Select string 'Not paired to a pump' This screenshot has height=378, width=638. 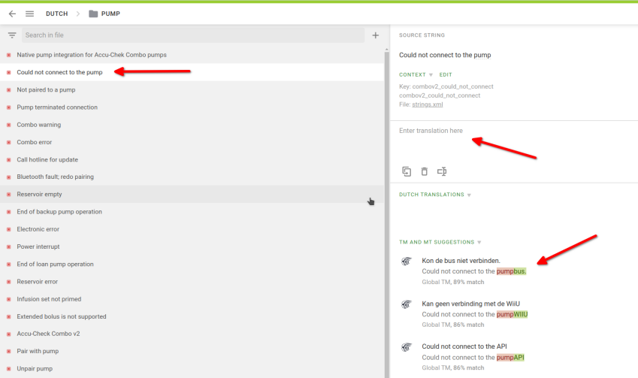[46, 90]
